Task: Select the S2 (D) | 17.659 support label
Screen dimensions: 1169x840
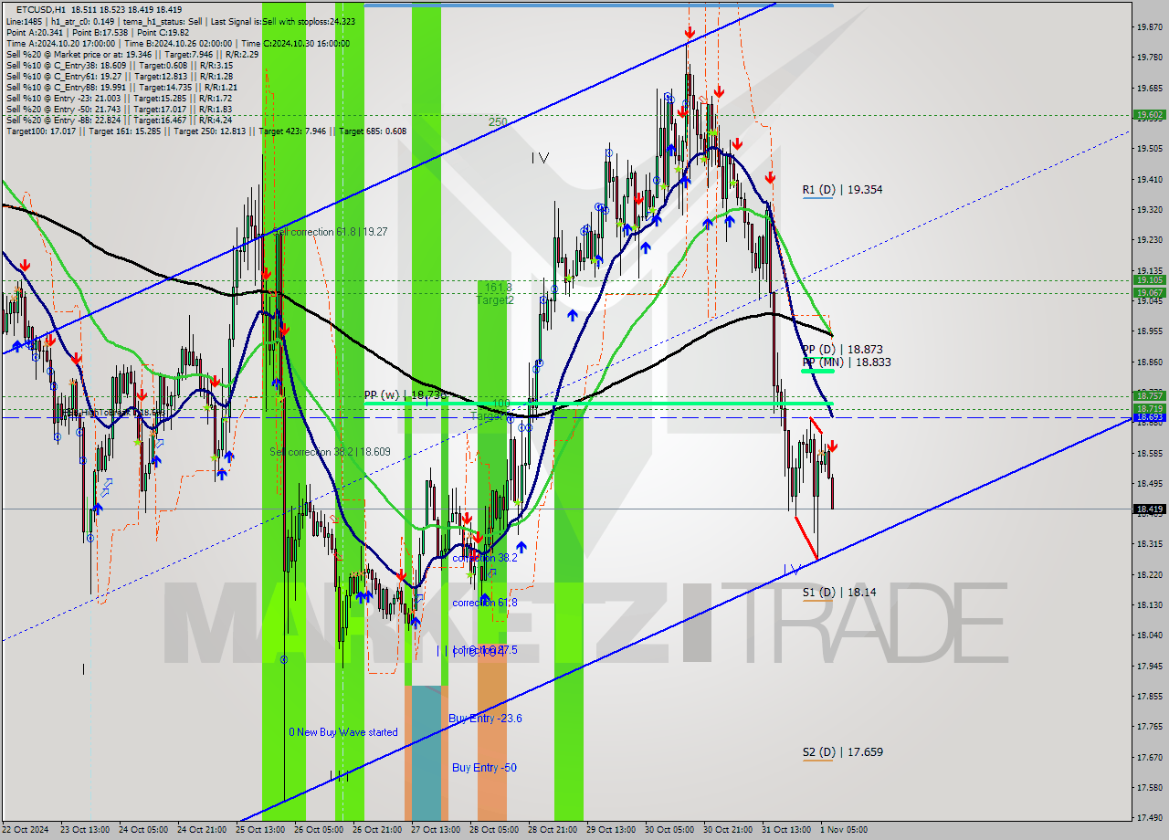Action: 842,752
